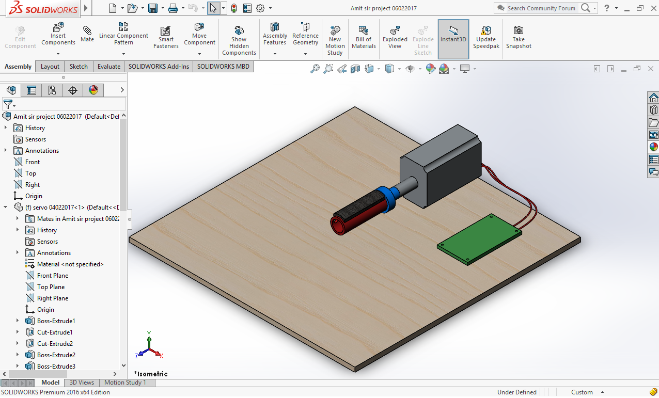Click Under Defined status text
The image size is (659, 398).
(x=517, y=392)
